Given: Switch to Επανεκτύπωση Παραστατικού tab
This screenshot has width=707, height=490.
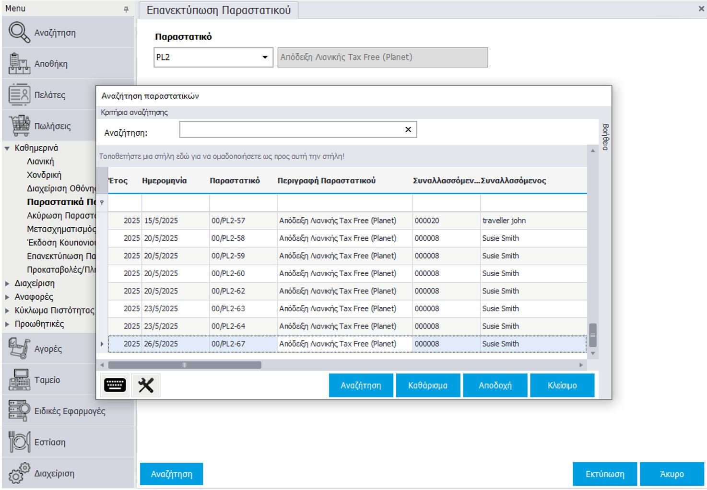Looking at the screenshot, I should pos(219,10).
